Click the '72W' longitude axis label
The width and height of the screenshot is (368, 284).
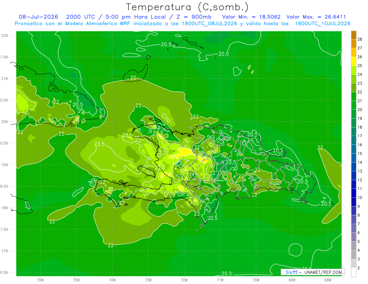click(184, 280)
